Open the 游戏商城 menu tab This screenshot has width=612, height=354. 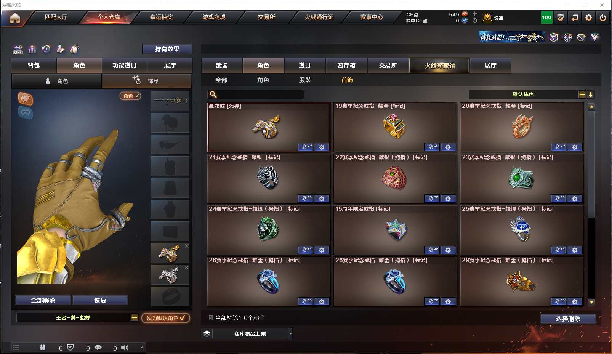tap(214, 17)
